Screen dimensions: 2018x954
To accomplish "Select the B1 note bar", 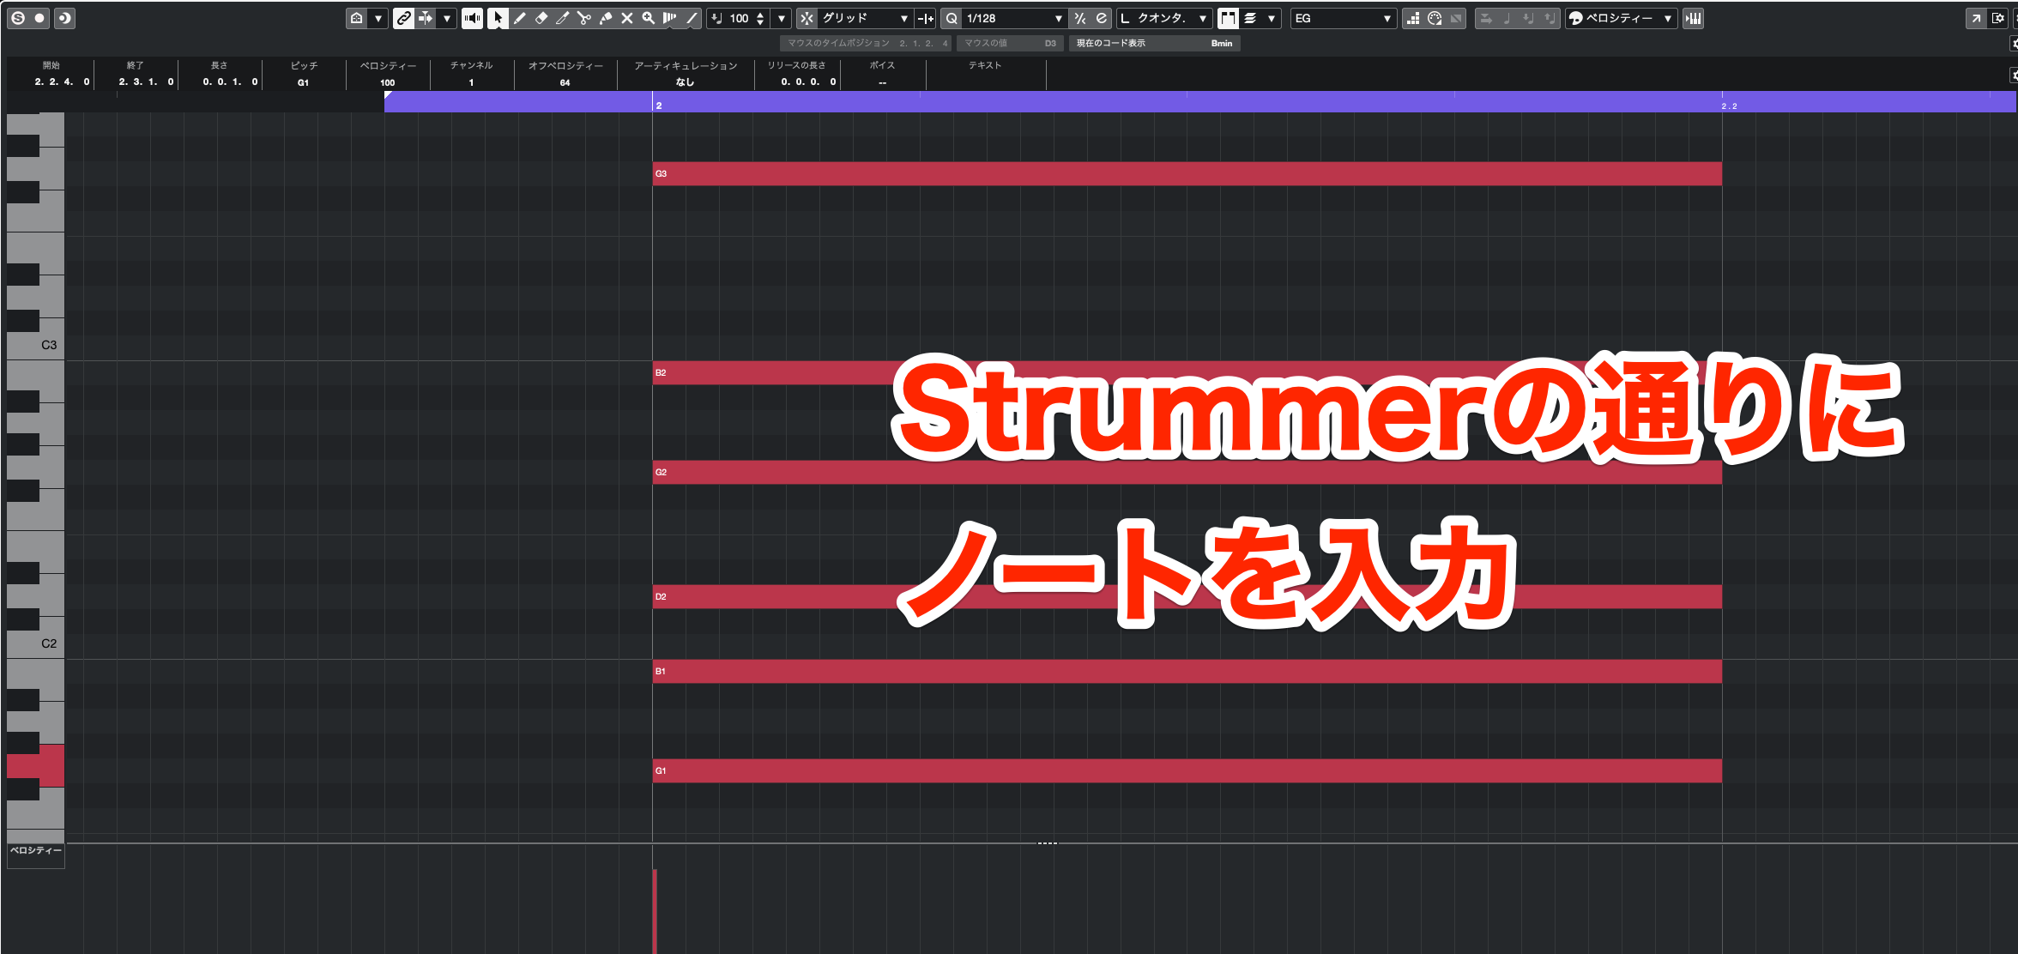I will click(1187, 671).
